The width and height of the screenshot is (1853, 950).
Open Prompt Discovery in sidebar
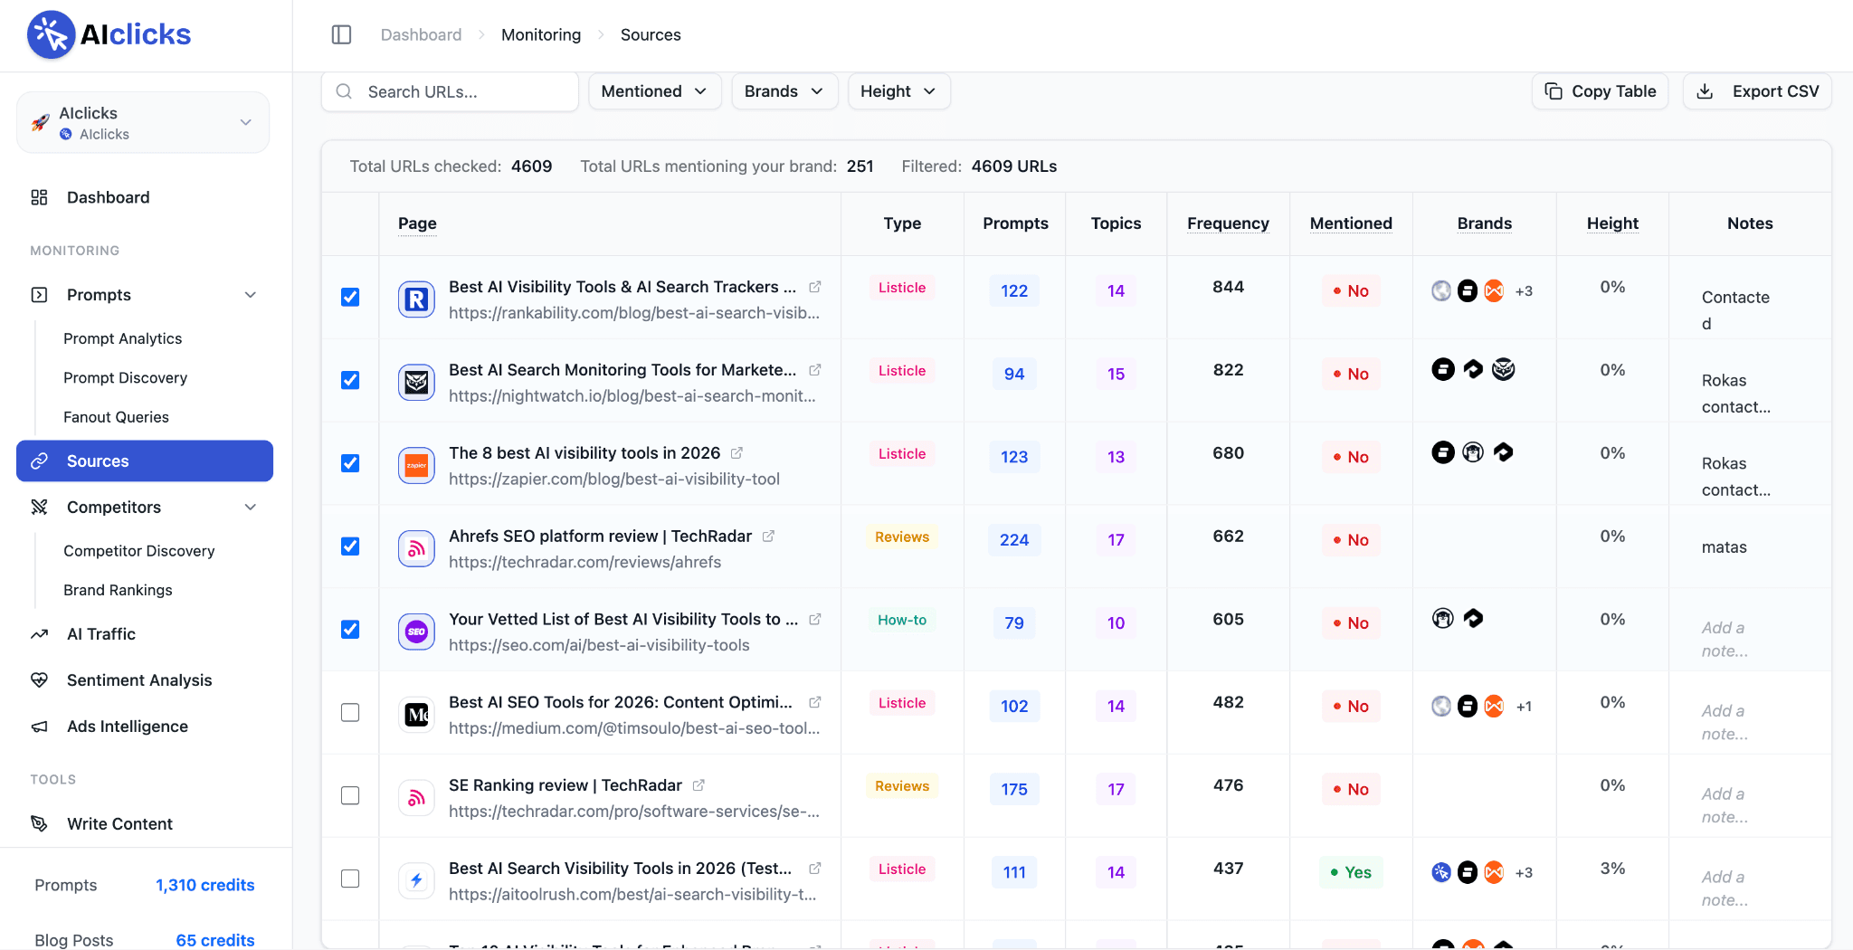[126, 378]
